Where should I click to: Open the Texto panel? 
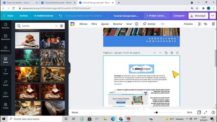[5, 72]
